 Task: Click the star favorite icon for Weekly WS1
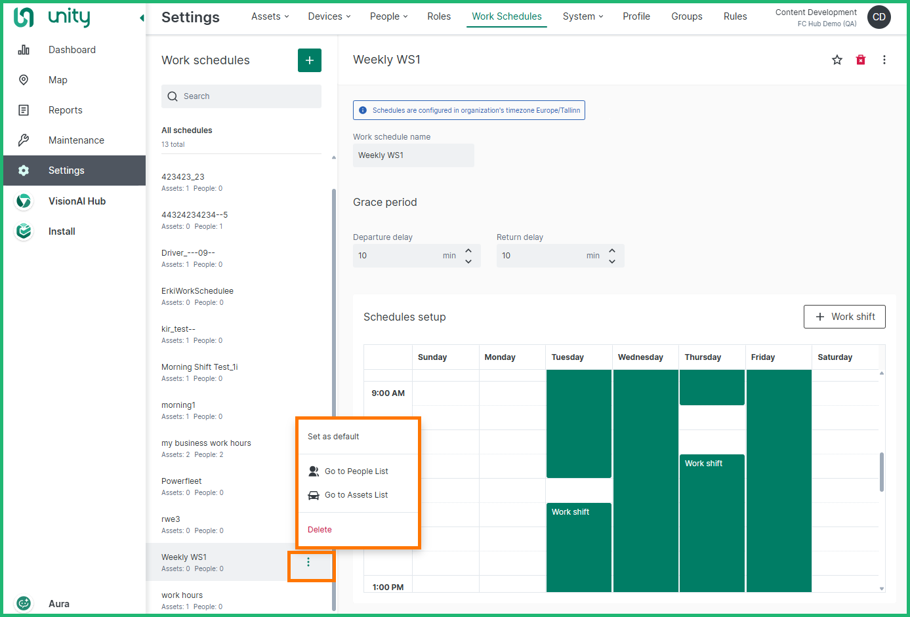click(837, 60)
